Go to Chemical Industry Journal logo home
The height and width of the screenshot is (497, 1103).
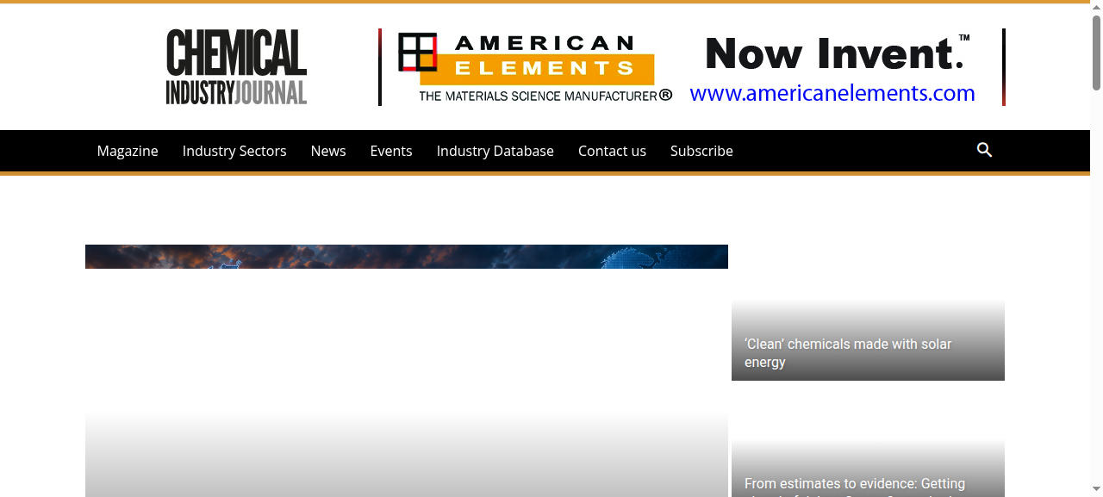pyautogui.click(x=237, y=67)
